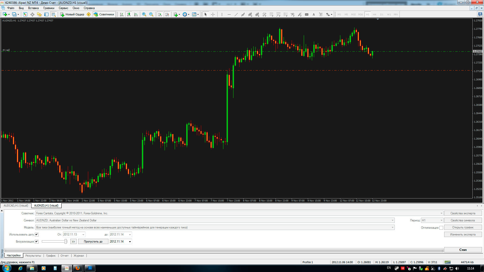
Task: Switch to AUDCAD,H1 (visual) chart tab
Action: click(16, 206)
